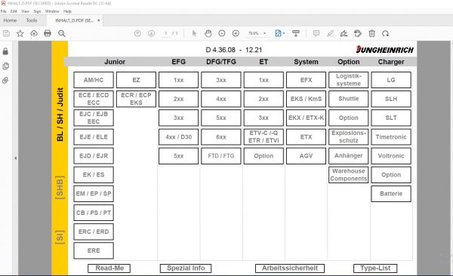Select the ETV-C /-Q ETR / ETVi box

pos(263,136)
